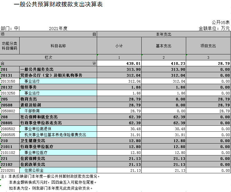Select the 项目支出 column header

pos(208,46)
